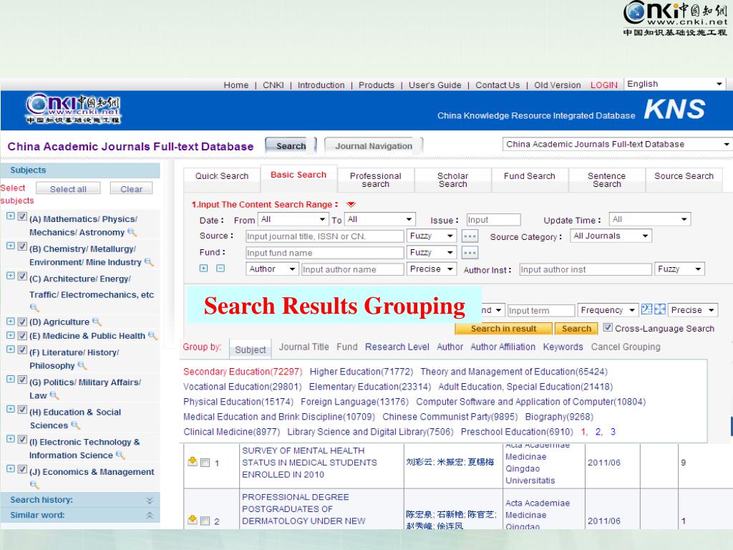Screen dimensions: 733x550
Task: Toggle Mathematics/Physics subject checkbox
Action: coord(22,216)
